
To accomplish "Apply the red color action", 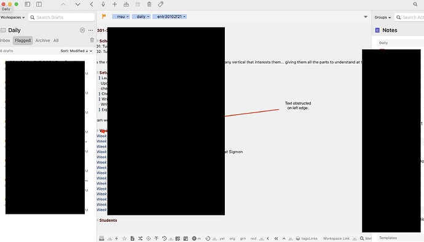I will point(253,238).
